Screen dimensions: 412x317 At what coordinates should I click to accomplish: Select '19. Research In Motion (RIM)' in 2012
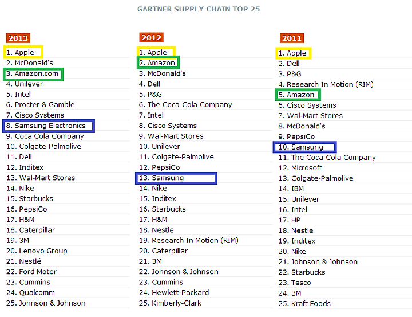point(189,240)
